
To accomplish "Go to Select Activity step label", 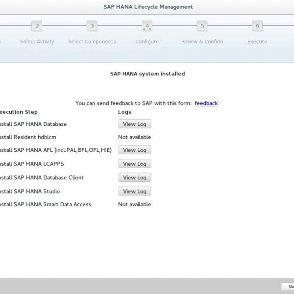I will coord(37,42).
